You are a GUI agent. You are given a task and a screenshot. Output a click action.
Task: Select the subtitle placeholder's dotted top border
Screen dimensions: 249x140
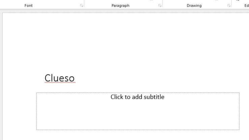(138, 93)
